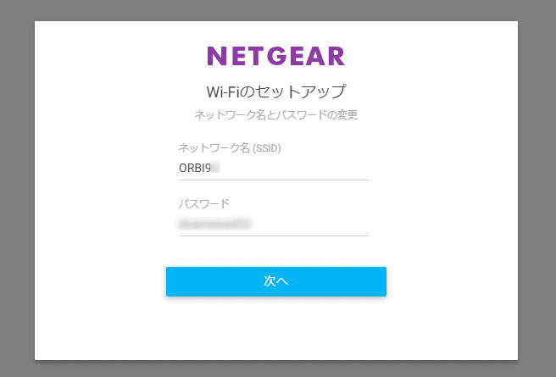Screen dimensions: 556x377
Task: Click the underline beneath the password field
Action: (x=273, y=236)
